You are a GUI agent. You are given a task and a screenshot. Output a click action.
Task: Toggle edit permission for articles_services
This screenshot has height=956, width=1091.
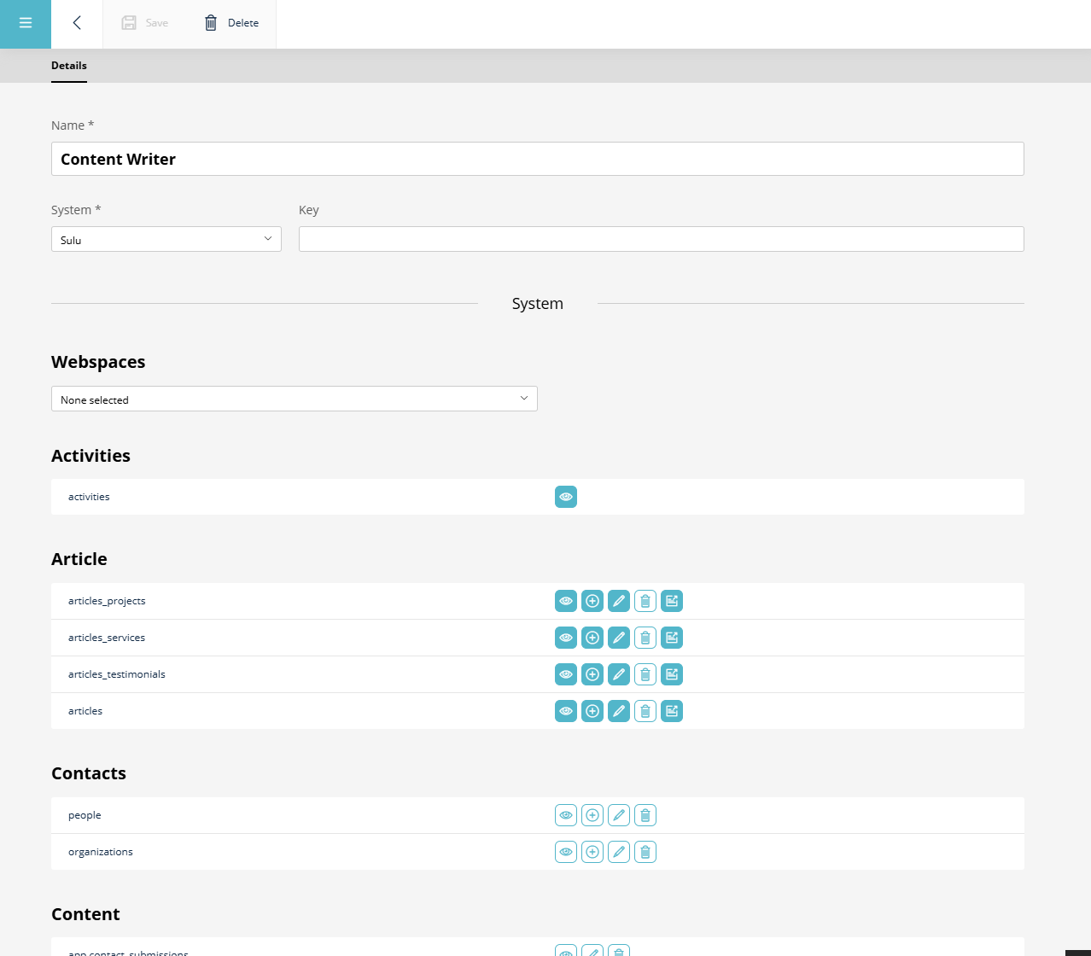[619, 638]
